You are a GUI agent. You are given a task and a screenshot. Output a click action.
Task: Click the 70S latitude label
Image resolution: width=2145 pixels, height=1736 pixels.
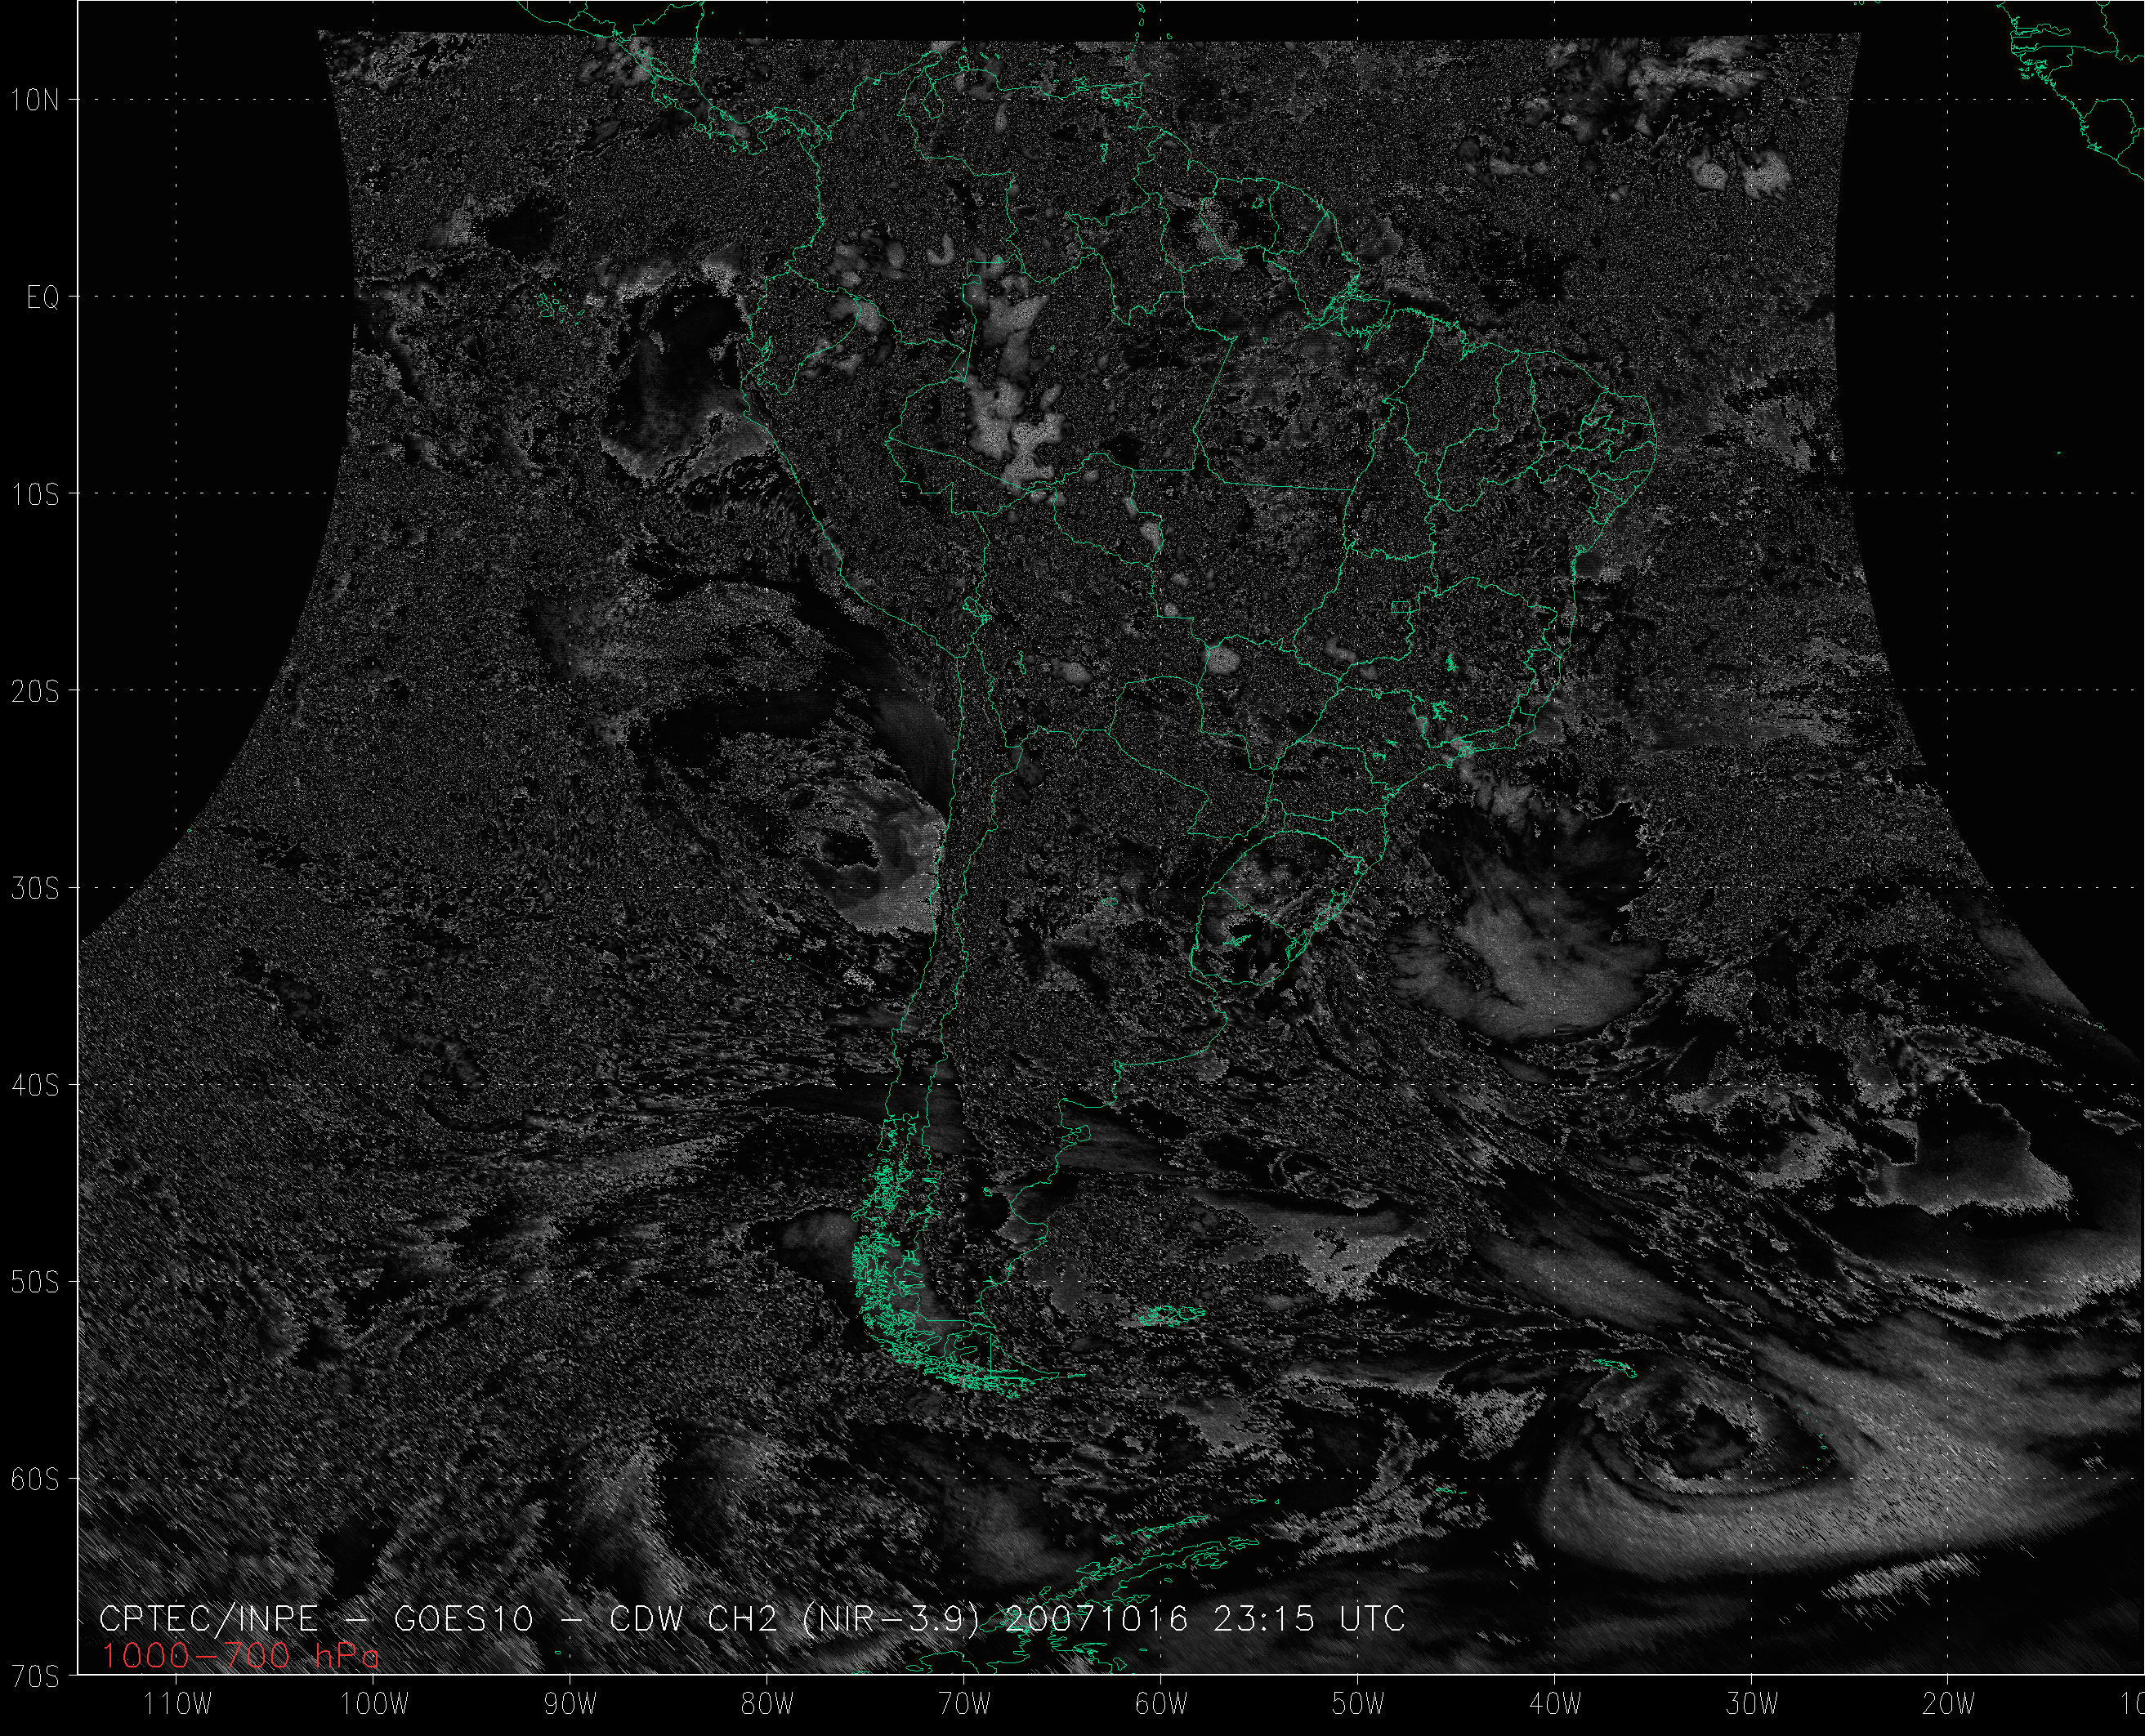36,1677
